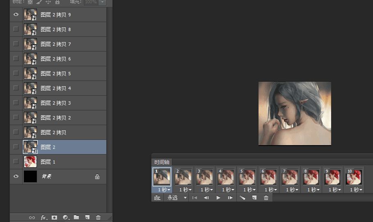373x222 pixels.
Task: Delete layer with the Layers panel trash
Action: tap(98, 217)
